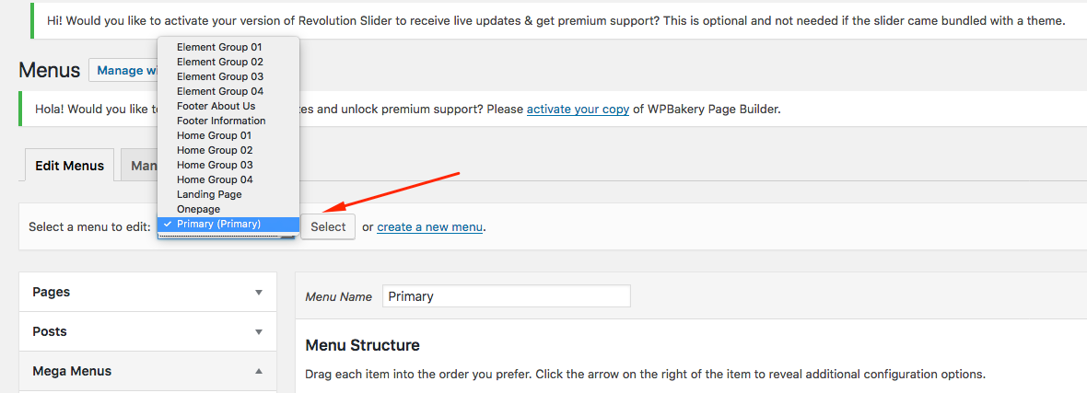The image size is (1087, 393).
Task: Expand the Posts panel arrow
Action: 259,332
